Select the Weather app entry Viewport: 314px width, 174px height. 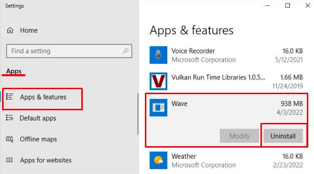227,161
